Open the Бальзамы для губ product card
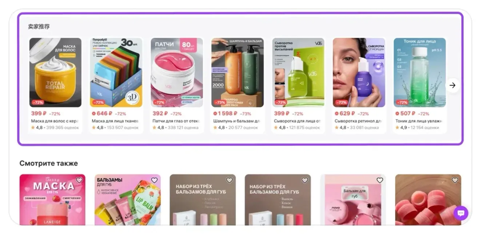The image size is (483, 234). pos(128,200)
